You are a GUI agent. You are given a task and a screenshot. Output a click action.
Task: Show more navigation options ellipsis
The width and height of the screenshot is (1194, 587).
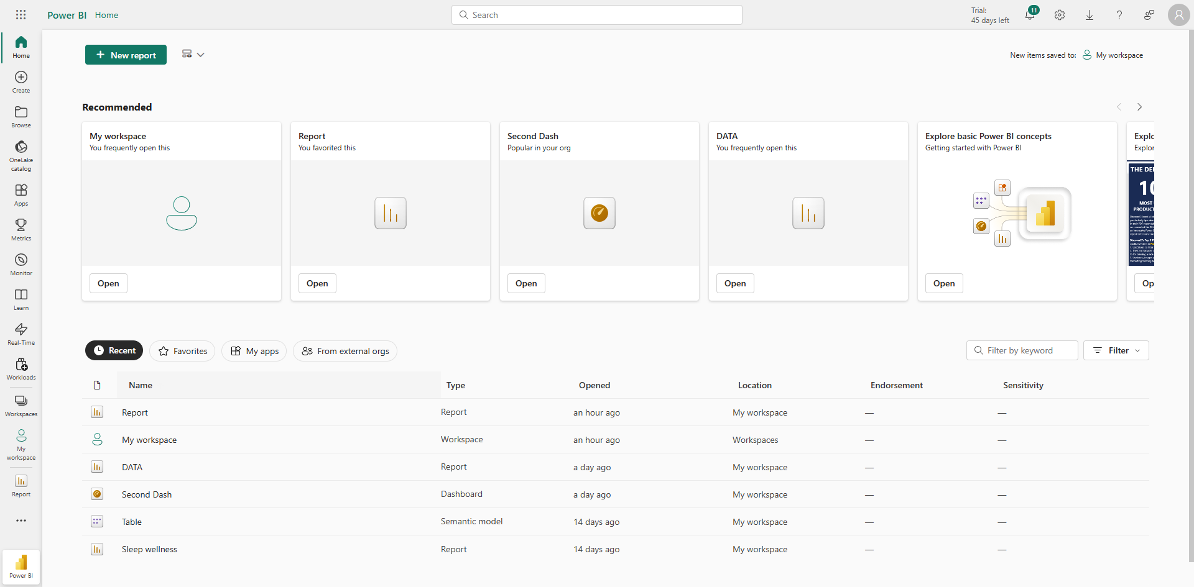coord(21,521)
